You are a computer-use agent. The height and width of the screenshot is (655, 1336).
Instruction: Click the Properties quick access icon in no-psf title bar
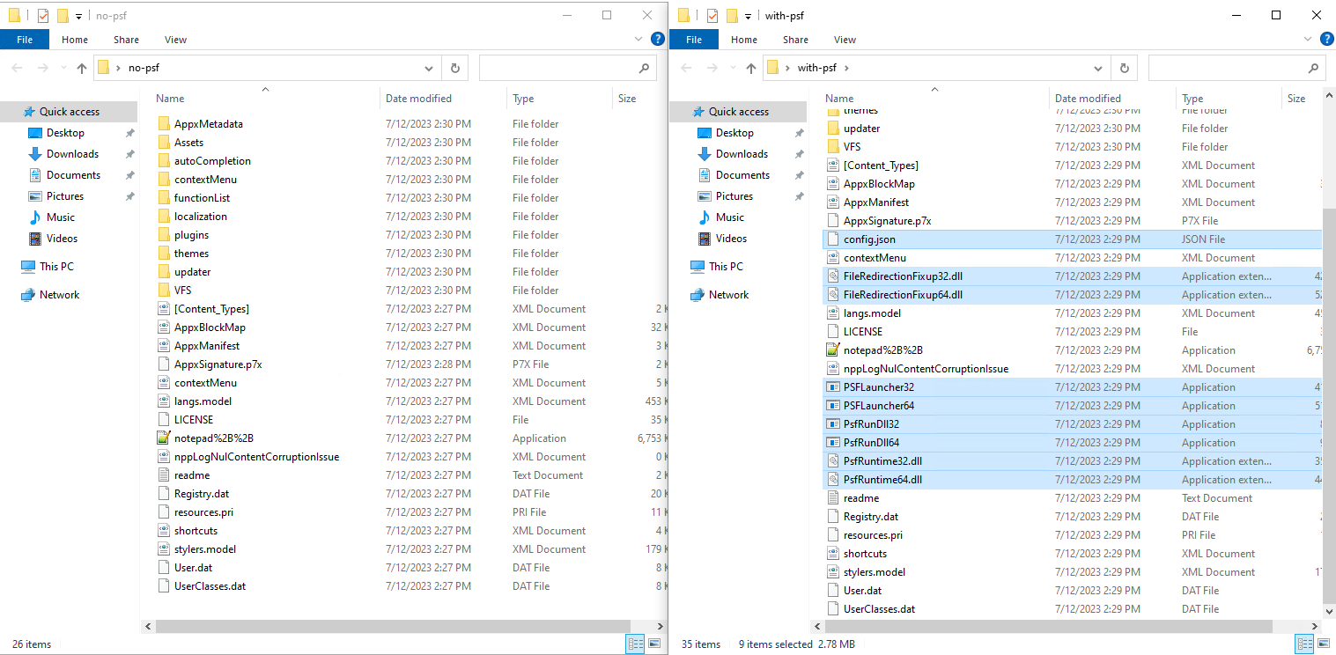click(43, 15)
